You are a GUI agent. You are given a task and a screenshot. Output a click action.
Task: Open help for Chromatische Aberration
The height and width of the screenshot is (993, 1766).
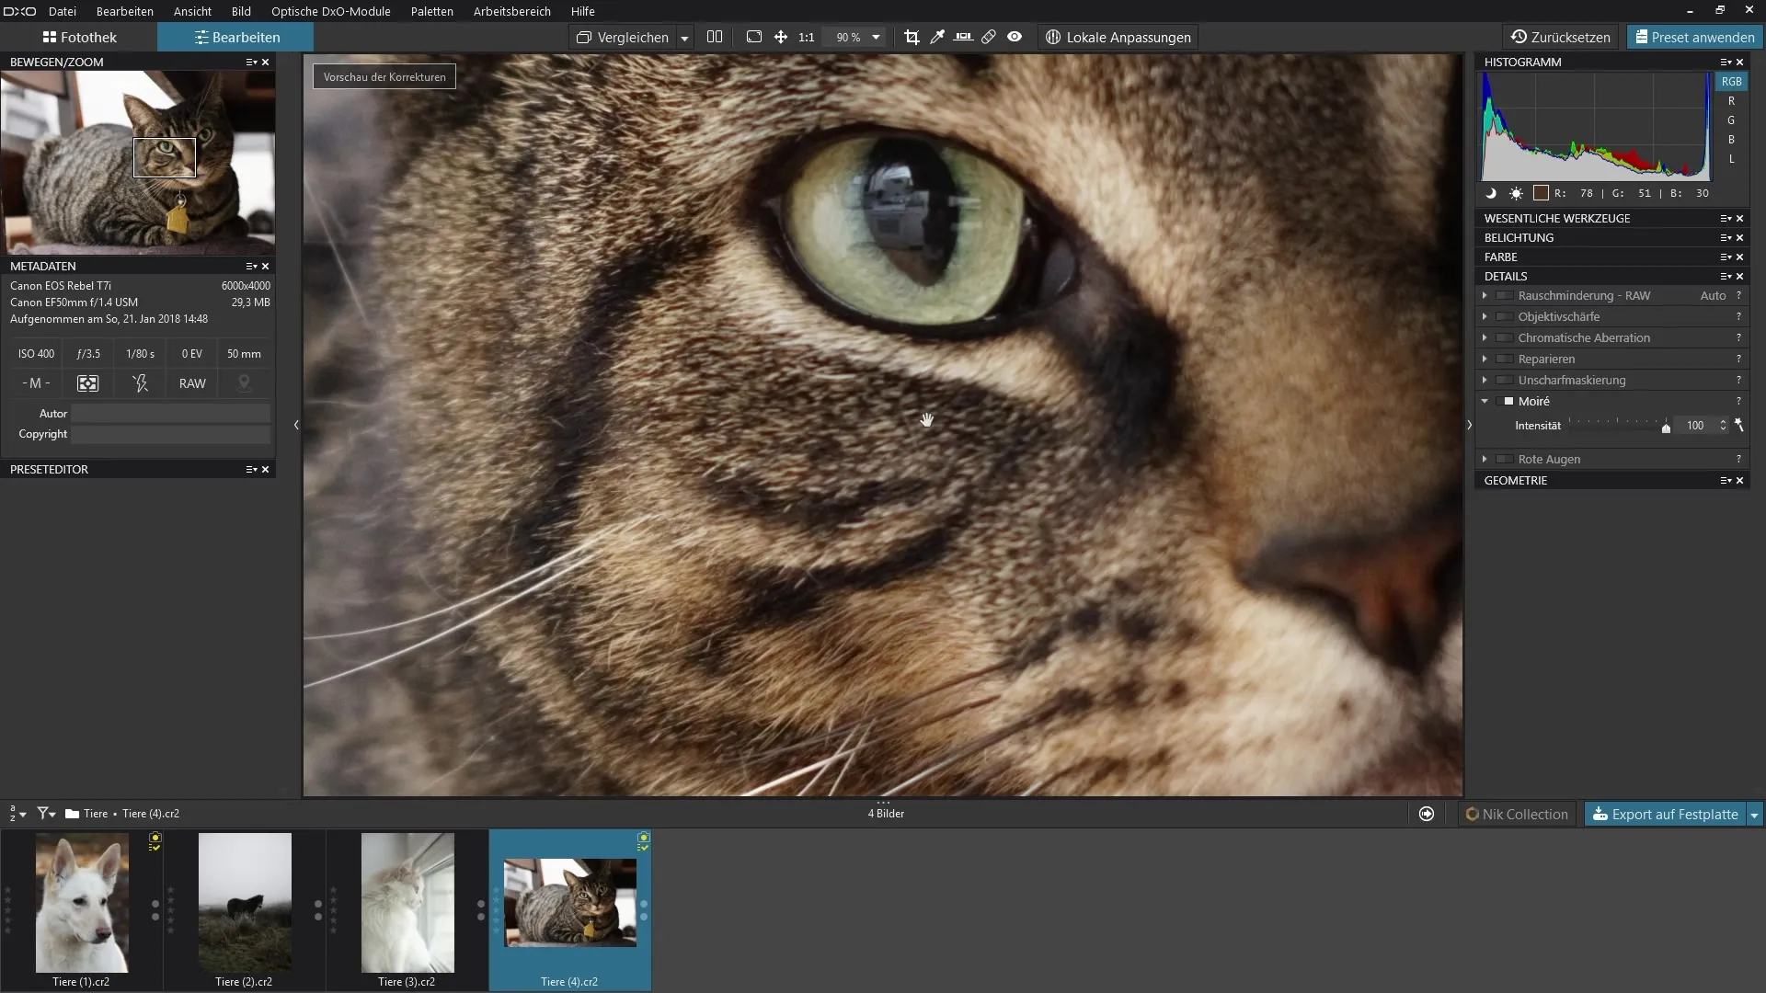coord(1738,337)
